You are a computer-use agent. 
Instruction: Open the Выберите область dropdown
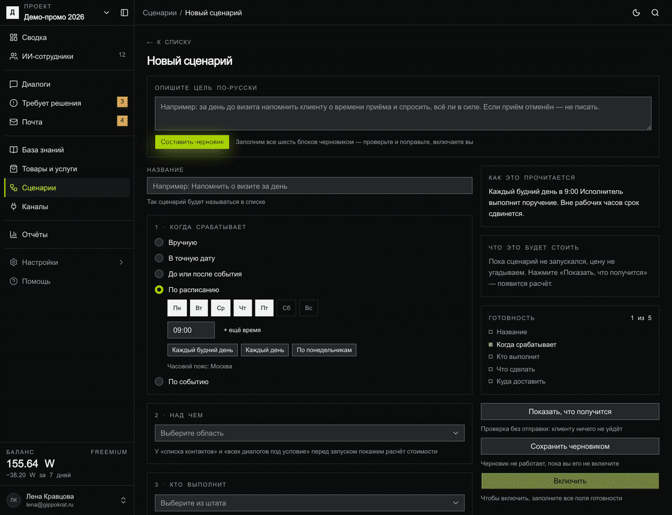coord(310,433)
